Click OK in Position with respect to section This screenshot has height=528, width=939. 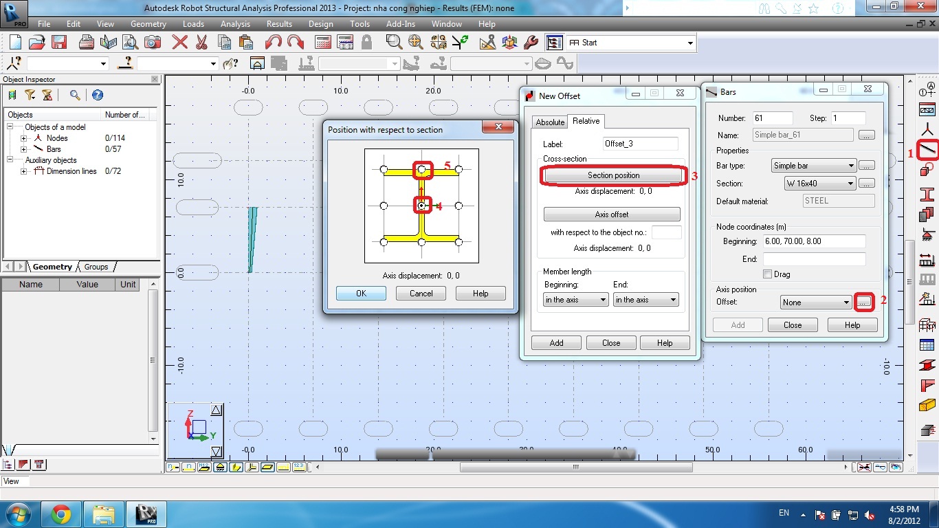pos(362,294)
